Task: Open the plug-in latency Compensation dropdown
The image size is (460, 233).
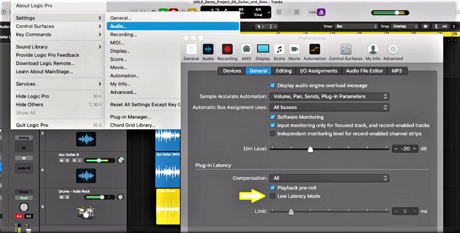Action: click(329, 178)
